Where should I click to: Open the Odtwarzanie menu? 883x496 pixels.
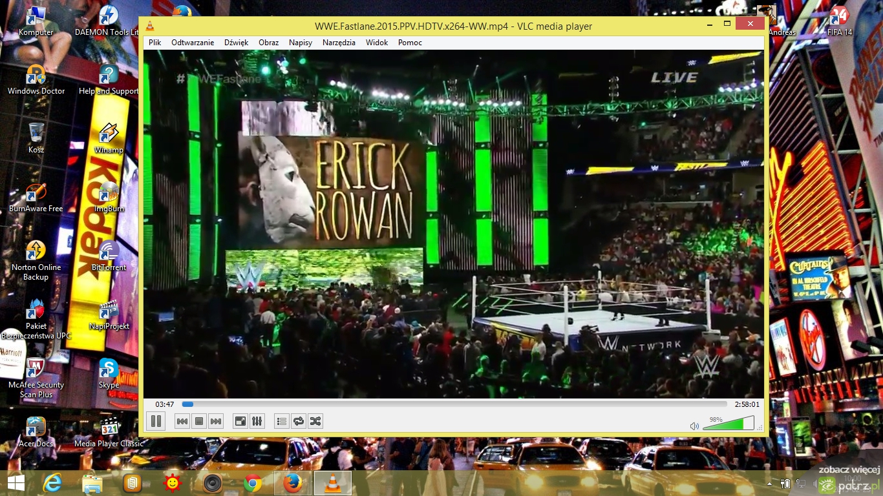click(x=193, y=43)
